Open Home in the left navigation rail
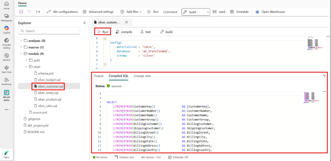Viewport: 331px width, 161px height. pyautogui.click(x=6, y=6)
